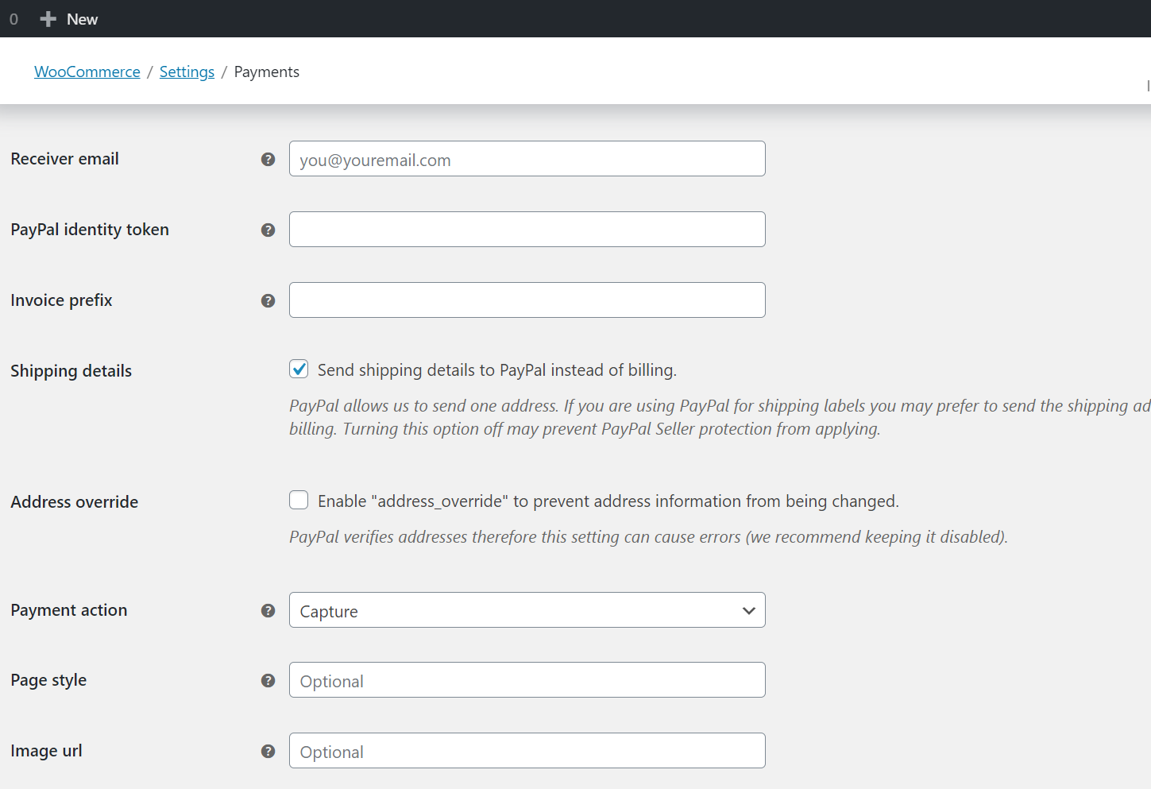Open the Payment action Capture dropdown
1151x789 pixels.
click(527, 610)
